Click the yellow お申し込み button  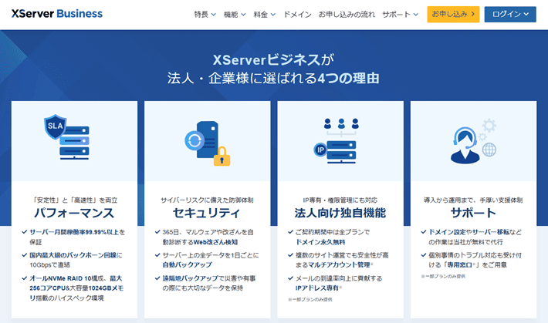pyautogui.click(x=453, y=15)
